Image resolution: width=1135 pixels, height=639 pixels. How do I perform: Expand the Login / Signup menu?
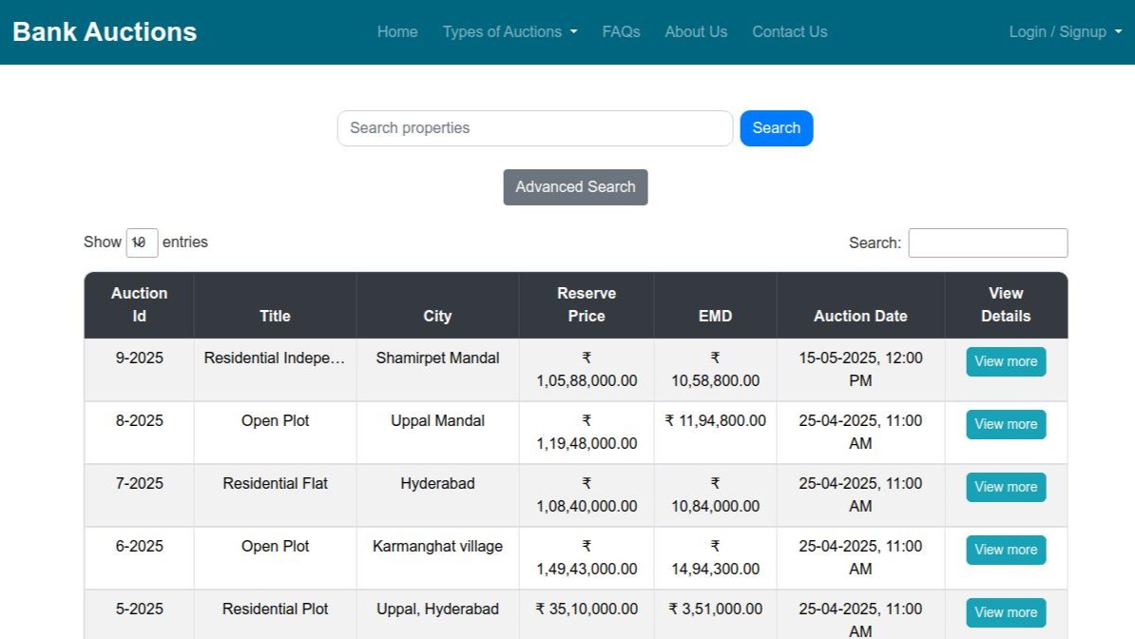coord(1065,31)
